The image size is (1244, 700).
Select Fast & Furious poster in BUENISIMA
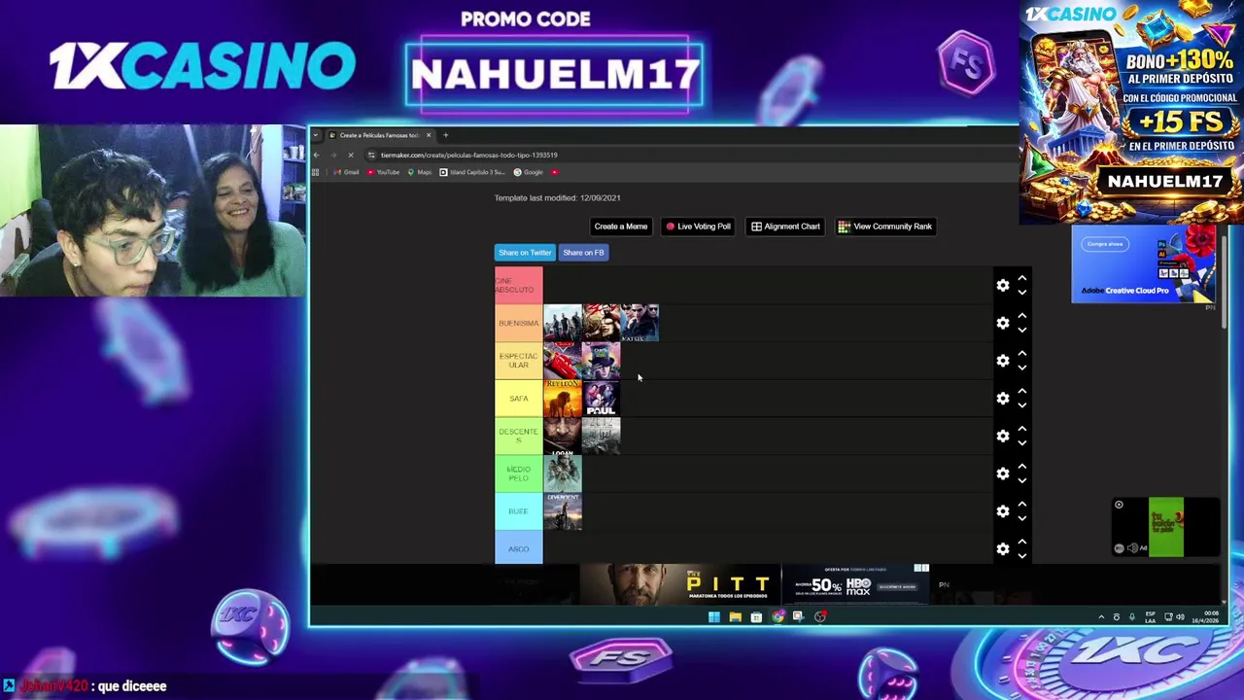point(563,323)
